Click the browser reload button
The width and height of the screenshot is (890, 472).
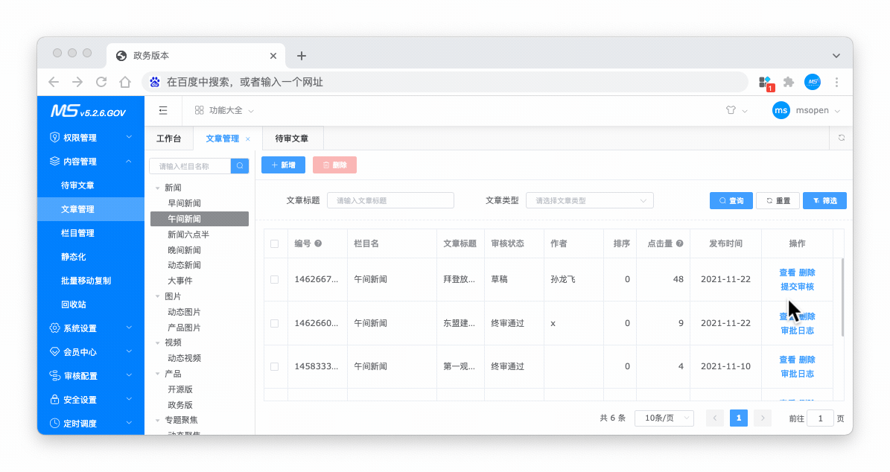[101, 82]
